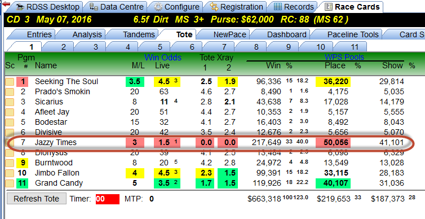Viewport: 425px width, 219px height.
Task: Click horse name Burntwood
Action: coord(54,163)
